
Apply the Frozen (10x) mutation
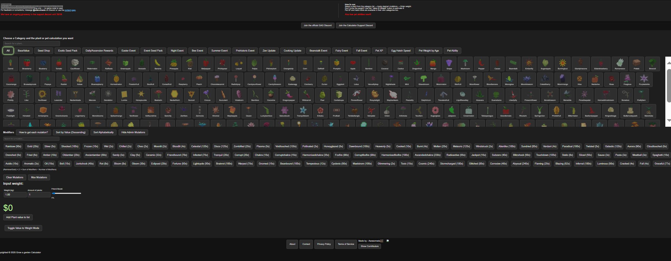click(x=91, y=146)
